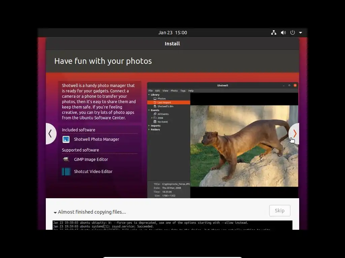Image resolution: width=345 pixels, height=258 pixels.
Task: Go to the previous slide arrow
Action: coord(51,134)
